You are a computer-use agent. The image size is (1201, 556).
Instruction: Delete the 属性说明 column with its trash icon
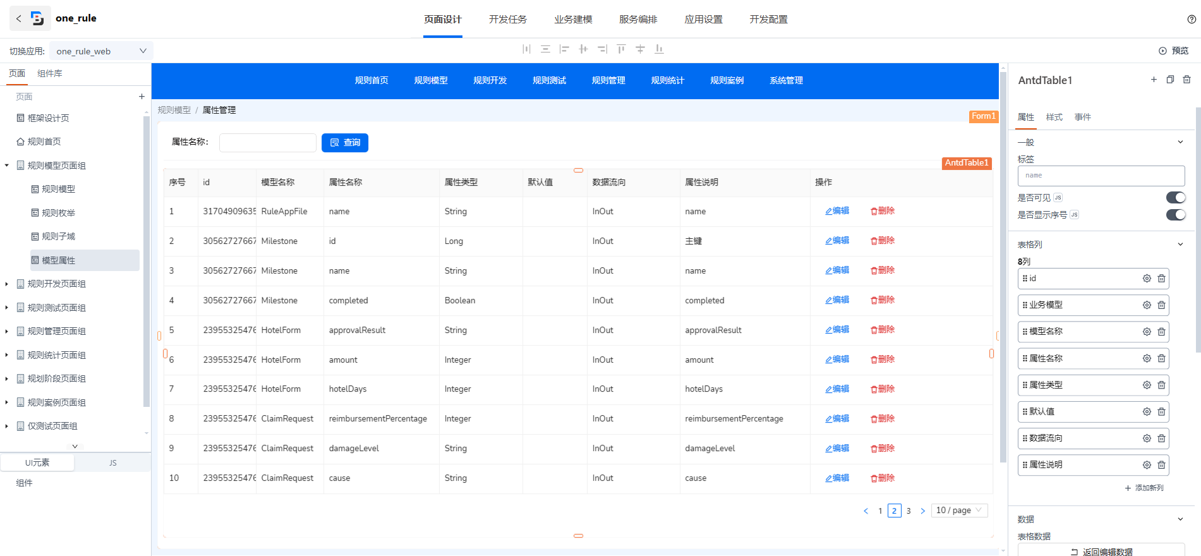coord(1161,465)
